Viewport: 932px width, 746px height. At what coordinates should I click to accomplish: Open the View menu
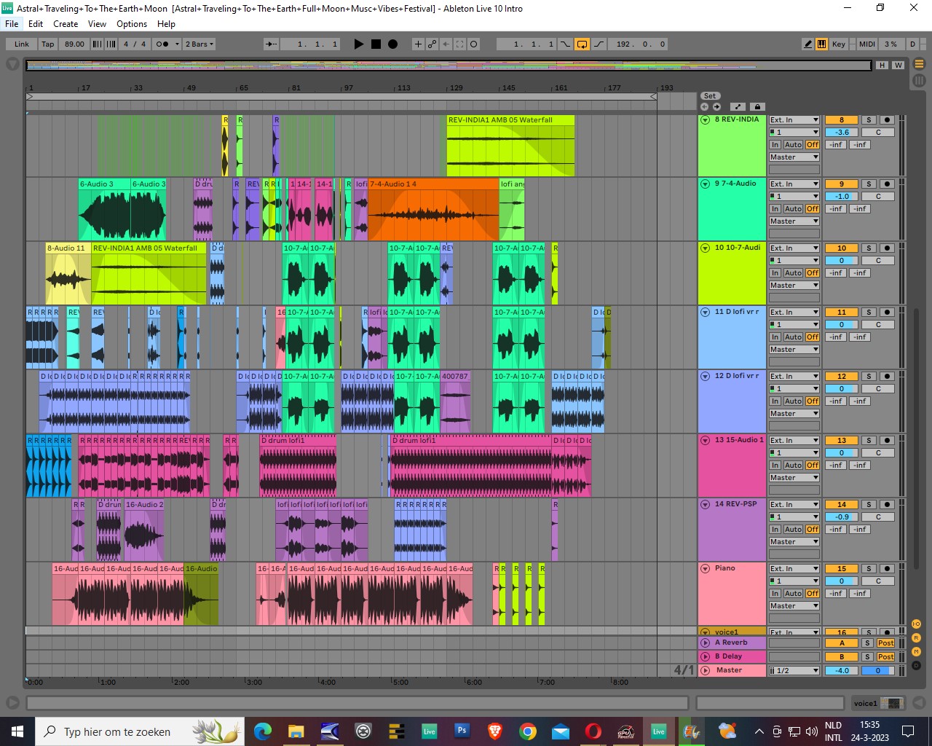(97, 24)
